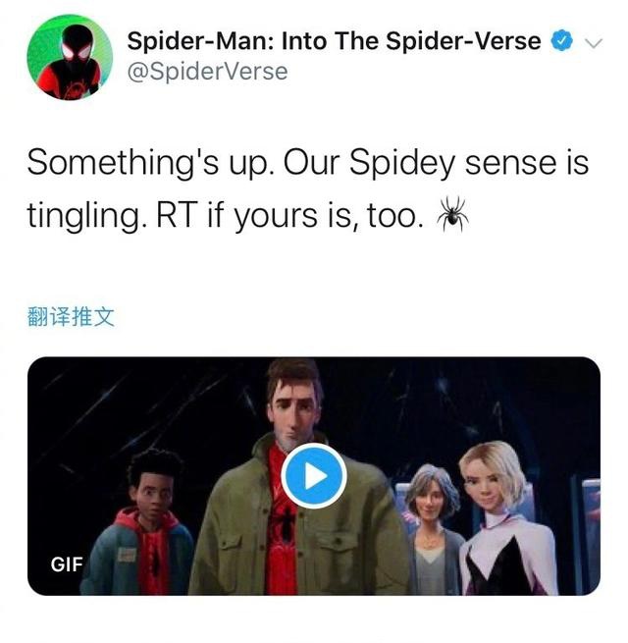This screenshot has width=628, height=643.
Task: Click the spider emoji in the tweet
Action: pyautogui.click(x=452, y=213)
